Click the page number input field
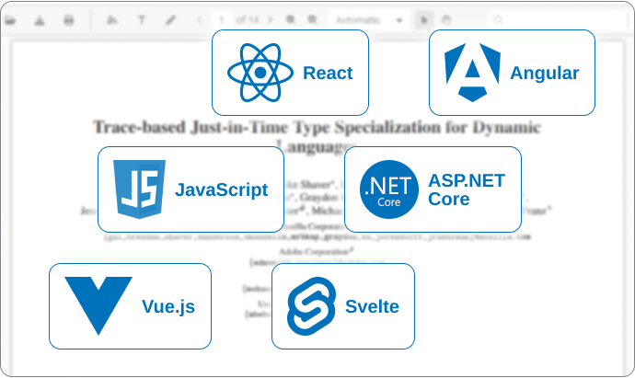 [x=222, y=20]
